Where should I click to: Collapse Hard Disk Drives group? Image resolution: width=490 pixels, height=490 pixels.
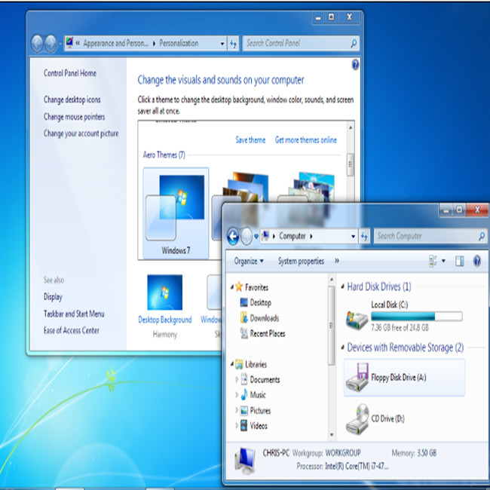click(342, 286)
